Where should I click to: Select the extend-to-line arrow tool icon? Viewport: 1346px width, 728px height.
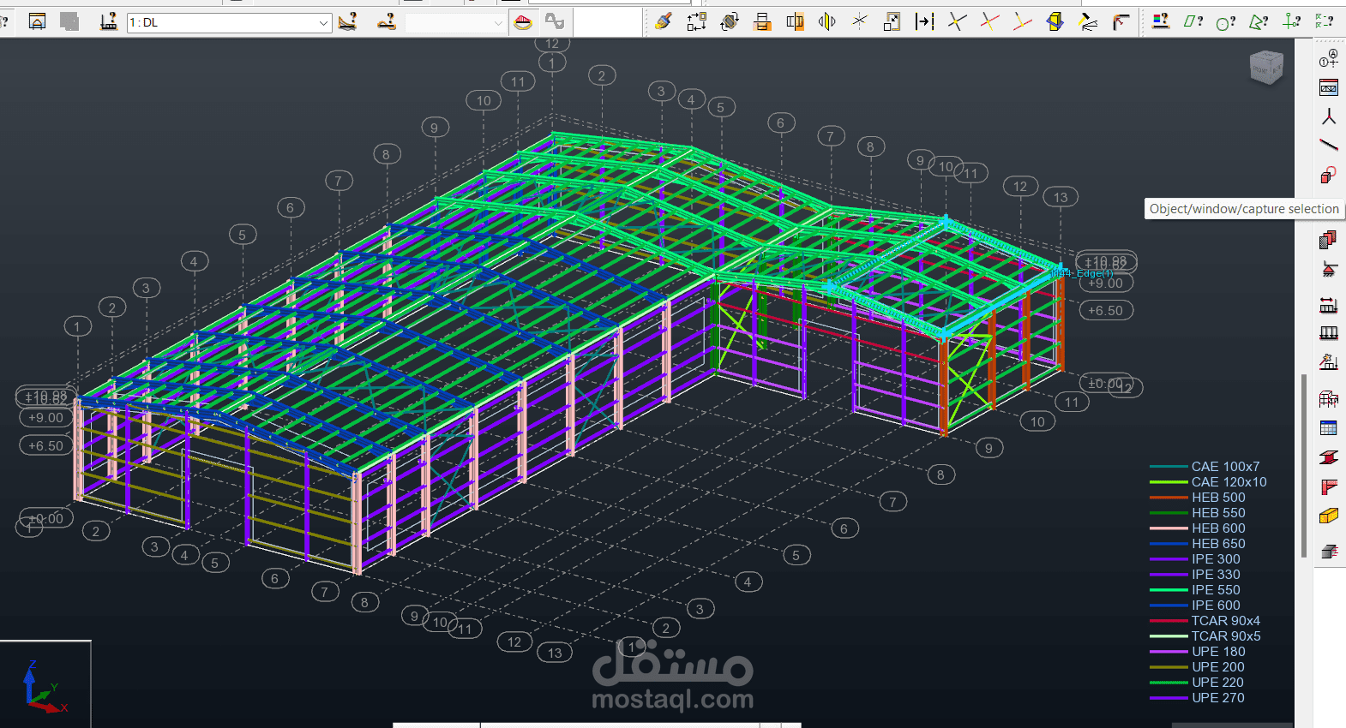924,21
